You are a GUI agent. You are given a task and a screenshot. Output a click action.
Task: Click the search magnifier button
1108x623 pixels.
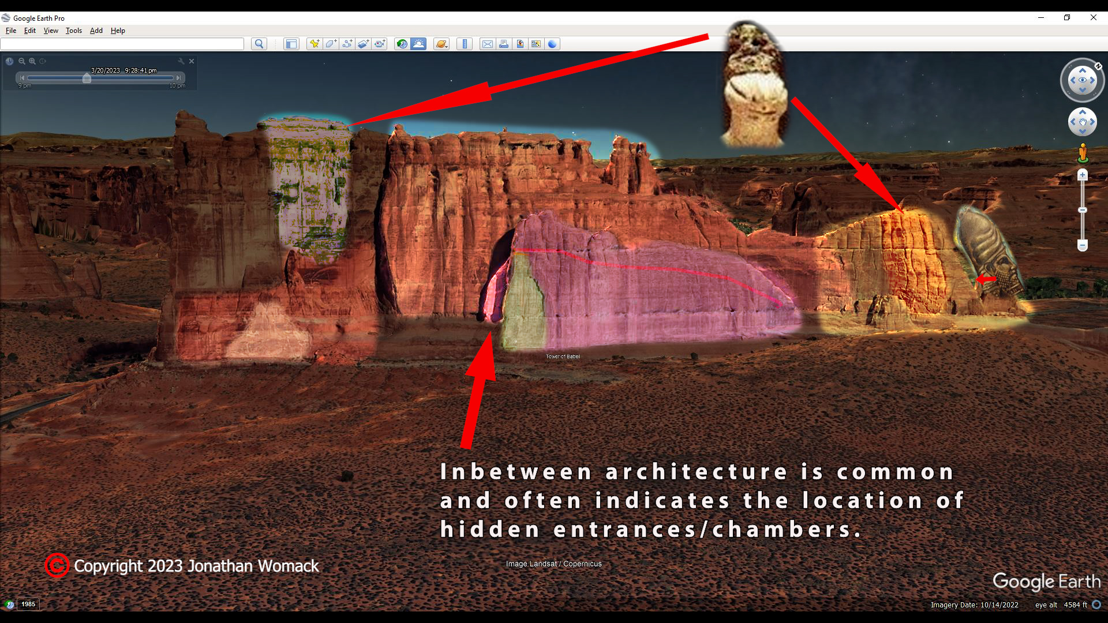click(259, 44)
